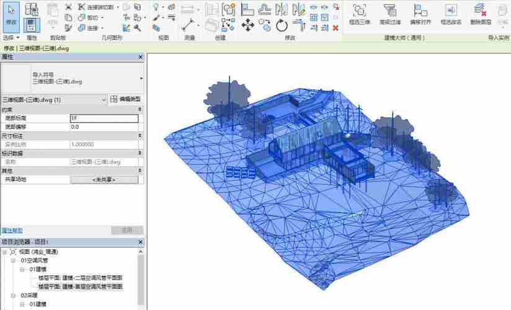Click the 编辑类型 button
This screenshot has width=511, height=310.
pyautogui.click(x=126, y=99)
